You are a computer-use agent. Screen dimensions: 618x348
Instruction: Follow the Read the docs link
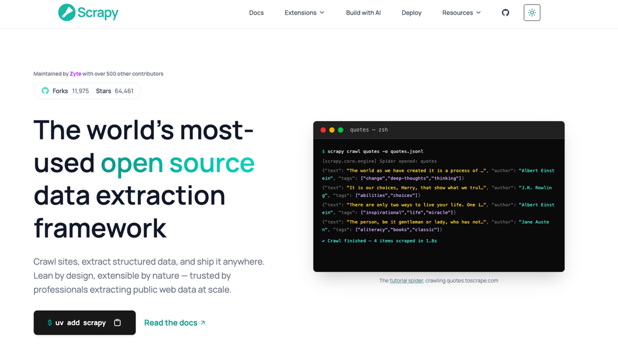click(x=175, y=322)
